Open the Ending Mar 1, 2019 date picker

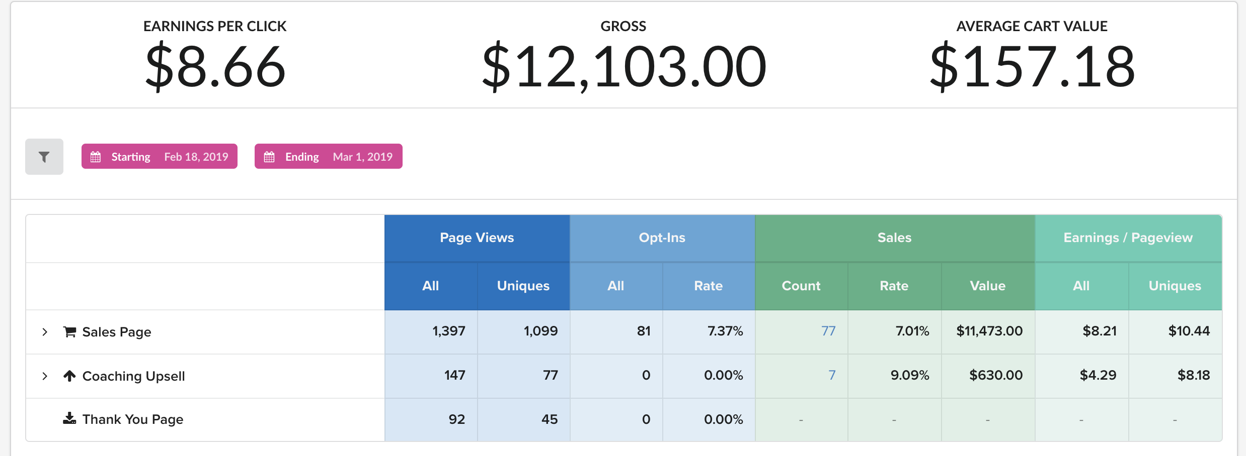point(329,156)
